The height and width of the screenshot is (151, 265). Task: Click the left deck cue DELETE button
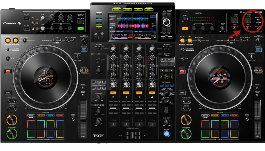67,40
